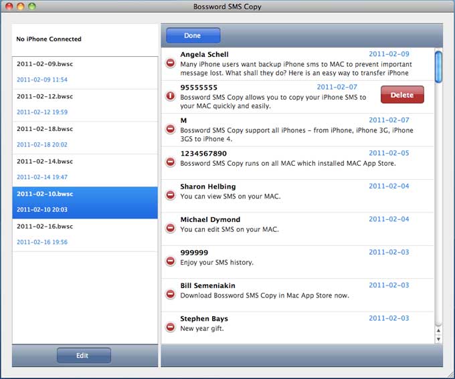
Task: Select backup file 2011-02-14.bwsc
Action: coord(85,170)
